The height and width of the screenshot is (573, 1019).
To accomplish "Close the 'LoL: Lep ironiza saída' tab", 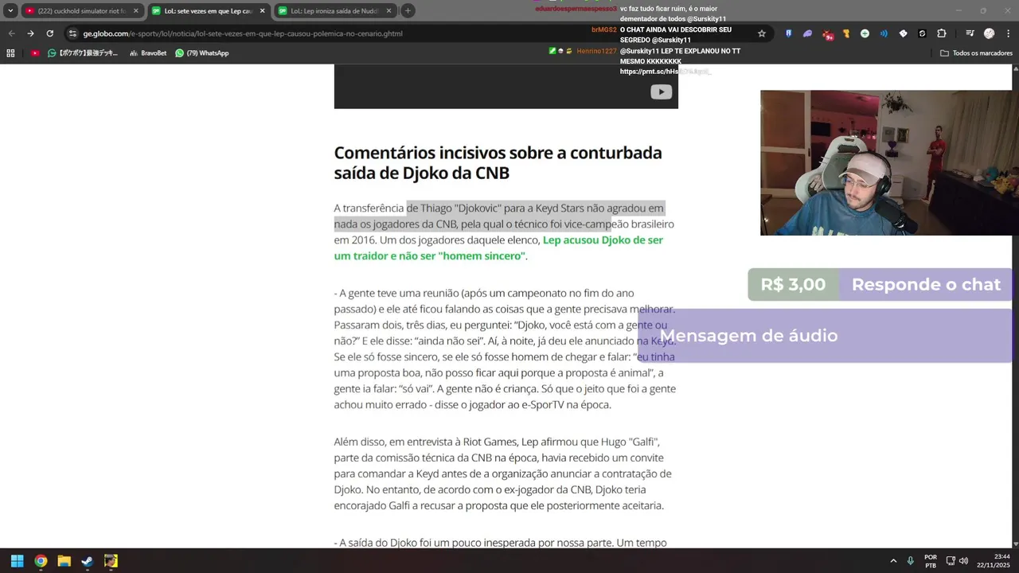I will [389, 11].
